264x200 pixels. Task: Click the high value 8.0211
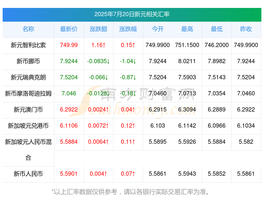pos(187,61)
